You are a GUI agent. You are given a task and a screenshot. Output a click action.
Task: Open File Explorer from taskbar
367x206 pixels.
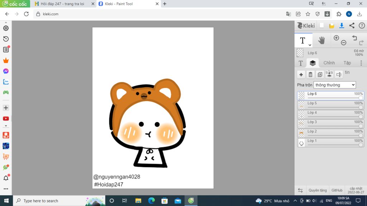click(x=138, y=201)
